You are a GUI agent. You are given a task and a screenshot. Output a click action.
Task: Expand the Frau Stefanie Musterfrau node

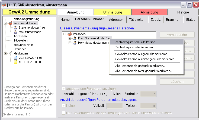click(x=70, y=38)
